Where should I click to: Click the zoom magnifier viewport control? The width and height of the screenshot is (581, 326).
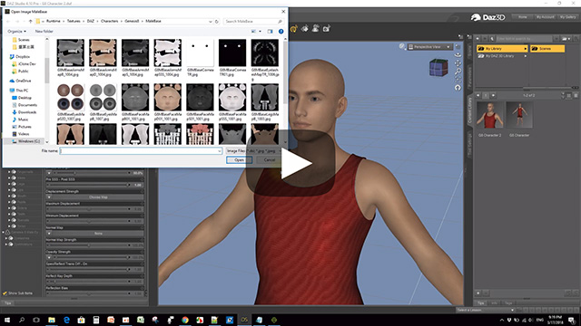[x=458, y=71]
